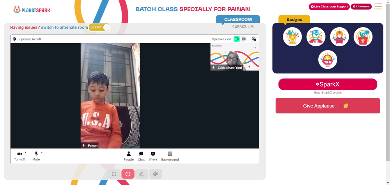Open the hamburger menu icon
The image size is (390, 185).
[378, 7]
